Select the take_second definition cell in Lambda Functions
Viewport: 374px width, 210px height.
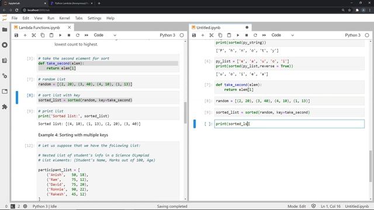coord(108,64)
